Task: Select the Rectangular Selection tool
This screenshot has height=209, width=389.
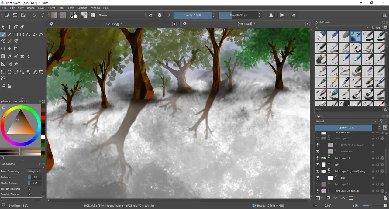Action: click(3, 72)
